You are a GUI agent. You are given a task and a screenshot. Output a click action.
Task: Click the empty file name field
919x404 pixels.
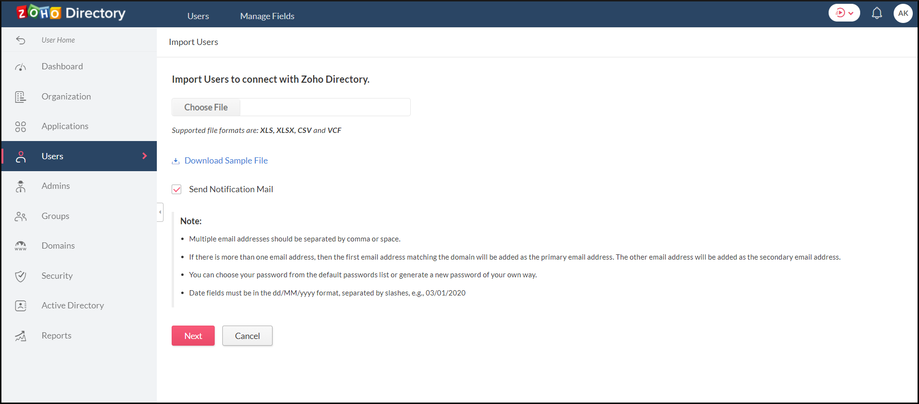point(325,107)
